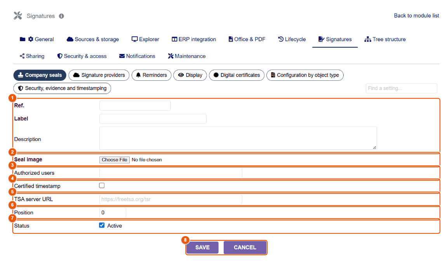The image size is (445, 261).
Task: Enable the Certified timestamp checkbox
Action: click(x=102, y=185)
